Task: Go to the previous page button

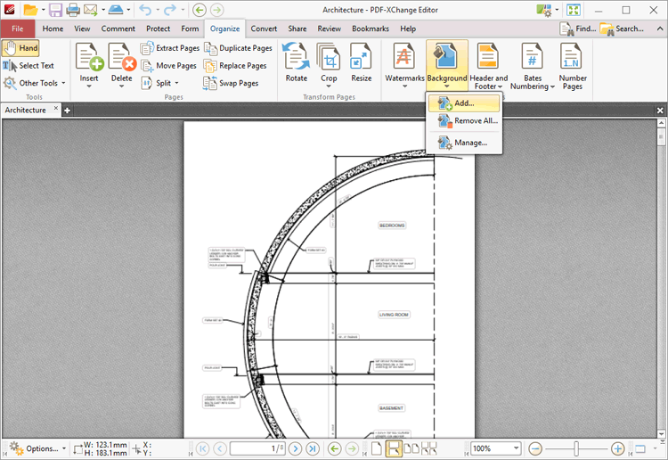Action: coord(220,448)
